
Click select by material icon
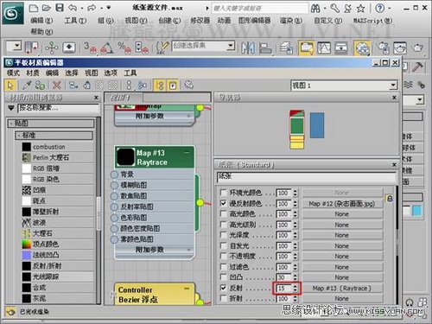point(188,85)
